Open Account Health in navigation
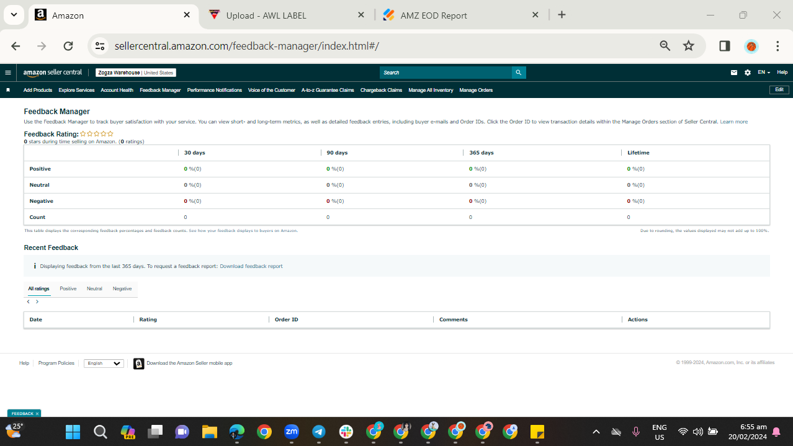 pyautogui.click(x=117, y=91)
